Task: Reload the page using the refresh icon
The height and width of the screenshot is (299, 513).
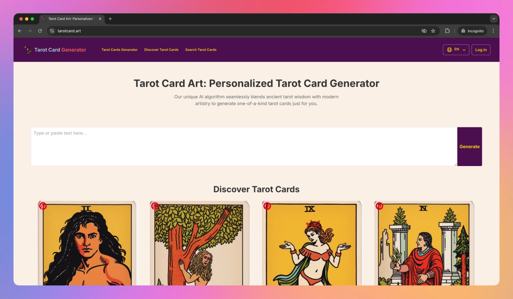Action: pyautogui.click(x=40, y=31)
